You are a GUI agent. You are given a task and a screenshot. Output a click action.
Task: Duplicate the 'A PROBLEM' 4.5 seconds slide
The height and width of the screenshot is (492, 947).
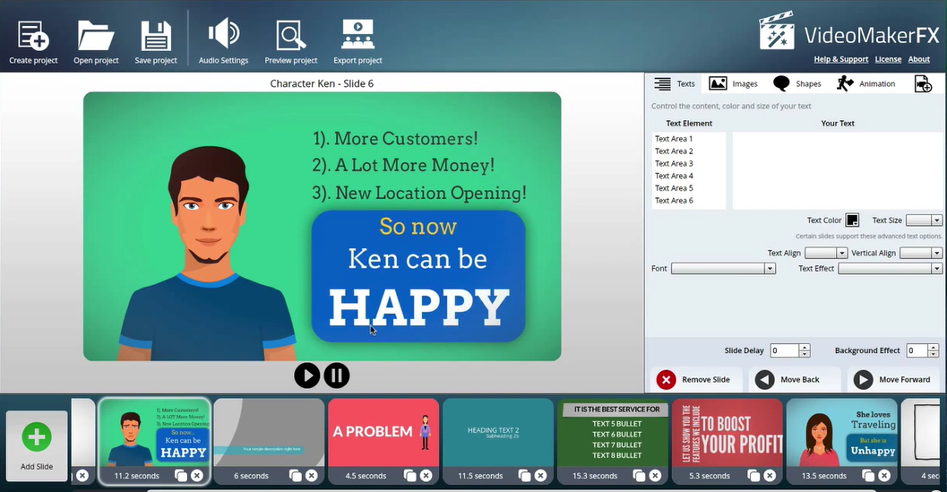pyautogui.click(x=410, y=476)
